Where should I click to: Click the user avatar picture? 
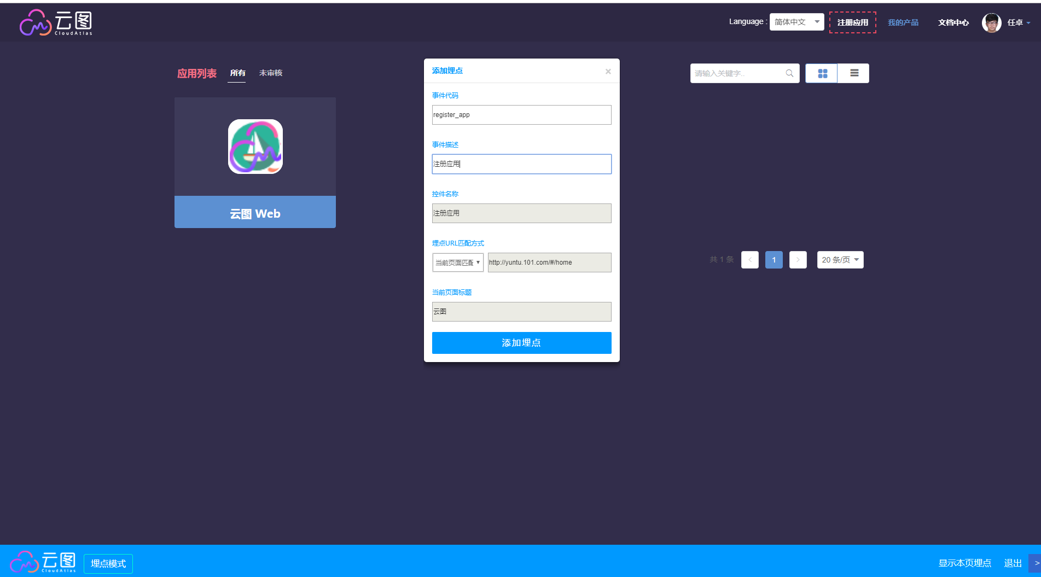pyautogui.click(x=991, y=22)
